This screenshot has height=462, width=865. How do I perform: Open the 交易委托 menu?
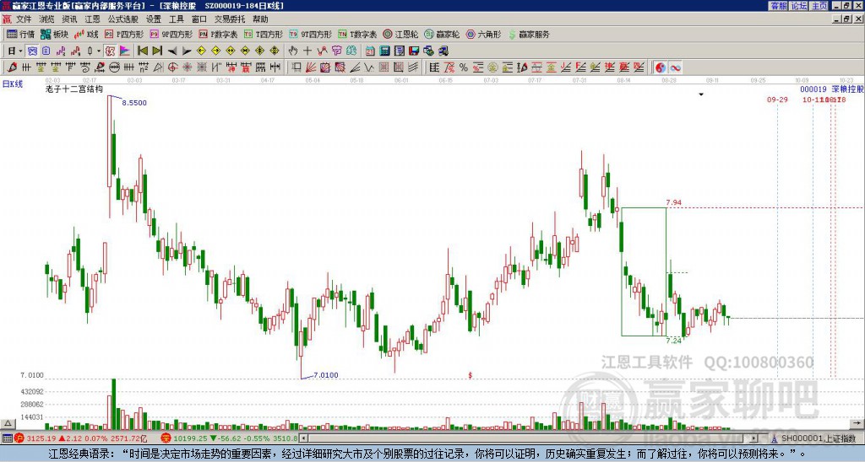pos(230,19)
